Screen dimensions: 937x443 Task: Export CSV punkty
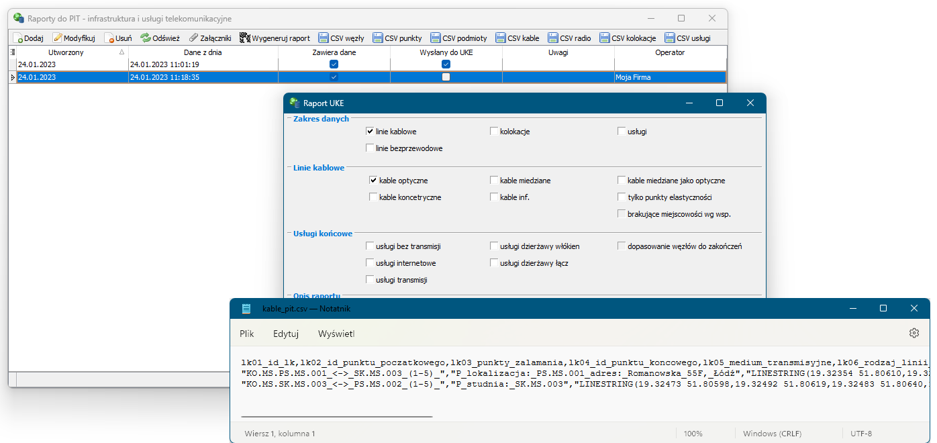coord(397,38)
